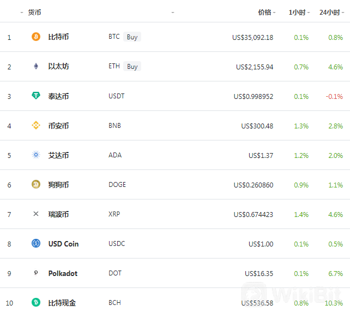This screenshot has height=317, width=350.
Task: Sort by 24小时 column header arrow
Action: [343, 13]
